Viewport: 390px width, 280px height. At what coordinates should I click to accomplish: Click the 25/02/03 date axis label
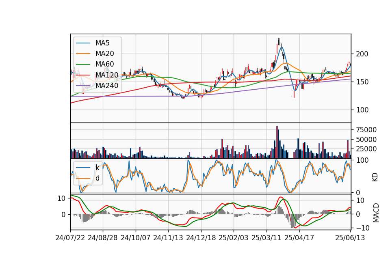click(234, 238)
